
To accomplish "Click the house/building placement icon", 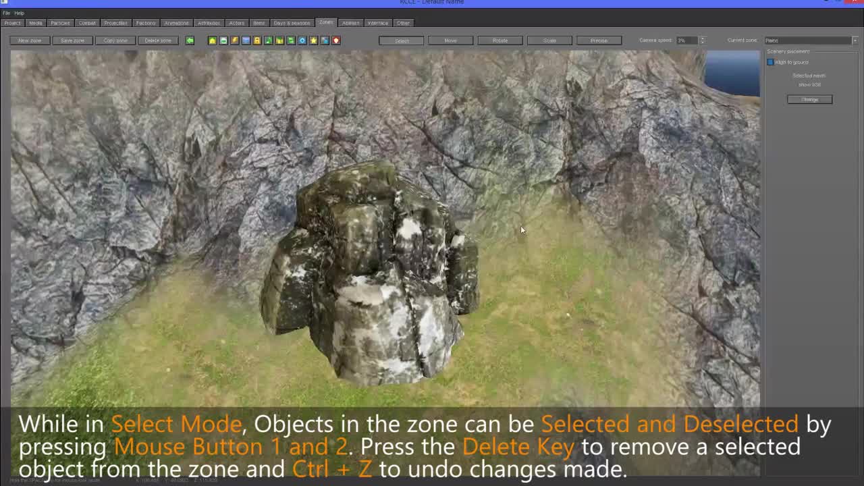I will 212,40.
